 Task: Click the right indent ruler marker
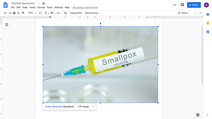[147, 18]
